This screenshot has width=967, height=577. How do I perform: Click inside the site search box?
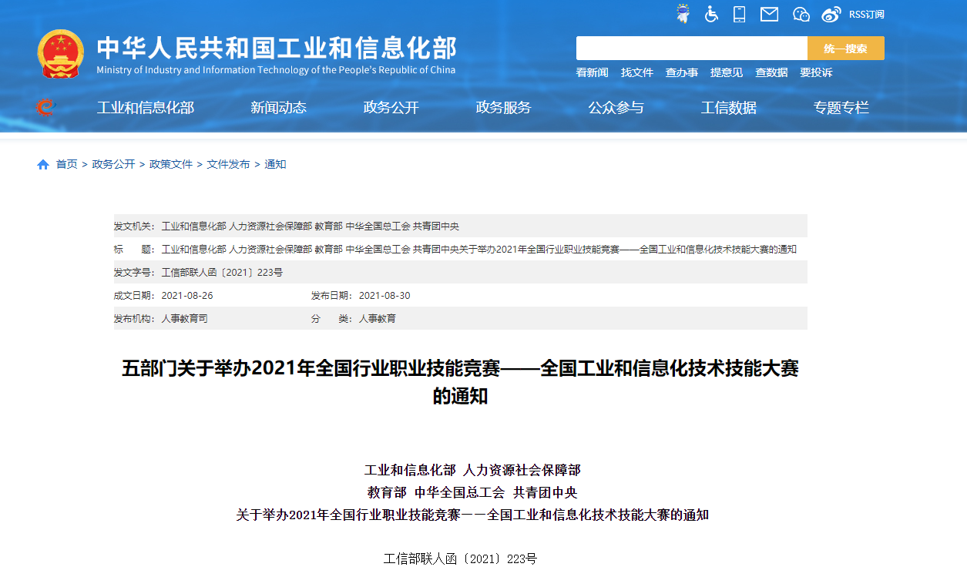(x=691, y=49)
